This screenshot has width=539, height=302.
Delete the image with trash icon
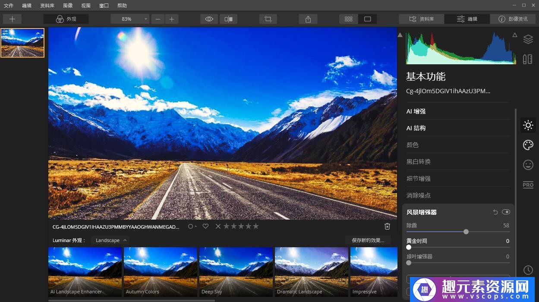[387, 226]
